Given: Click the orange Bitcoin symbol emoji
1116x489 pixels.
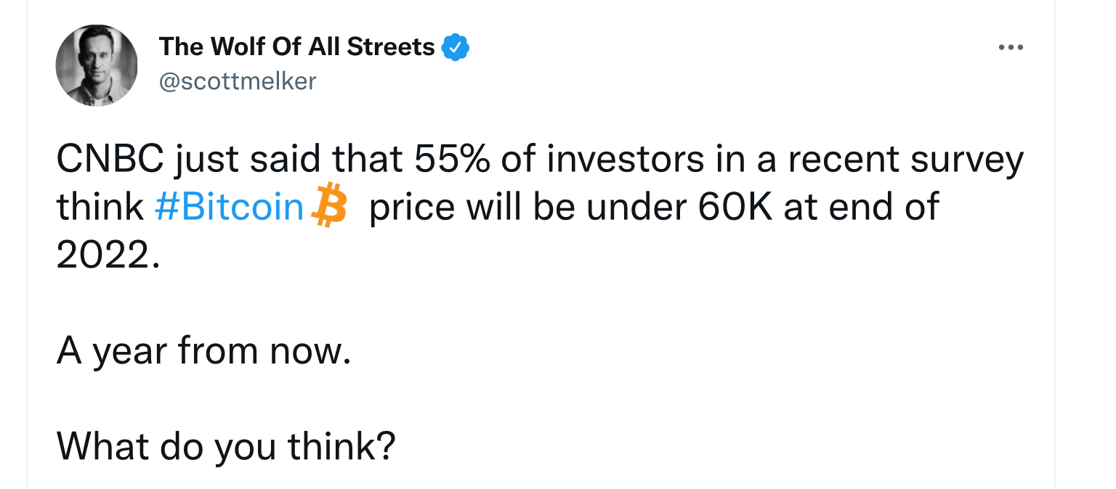Looking at the screenshot, I should 328,207.
